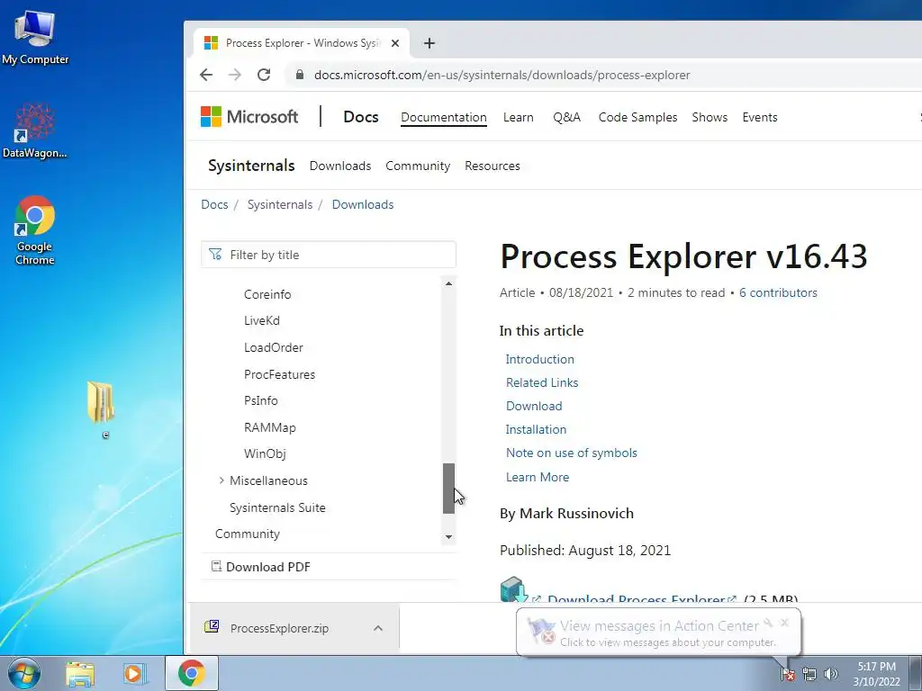Click sidebar scroll up arrow
This screenshot has height=691, width=922.
coord(448,283)
